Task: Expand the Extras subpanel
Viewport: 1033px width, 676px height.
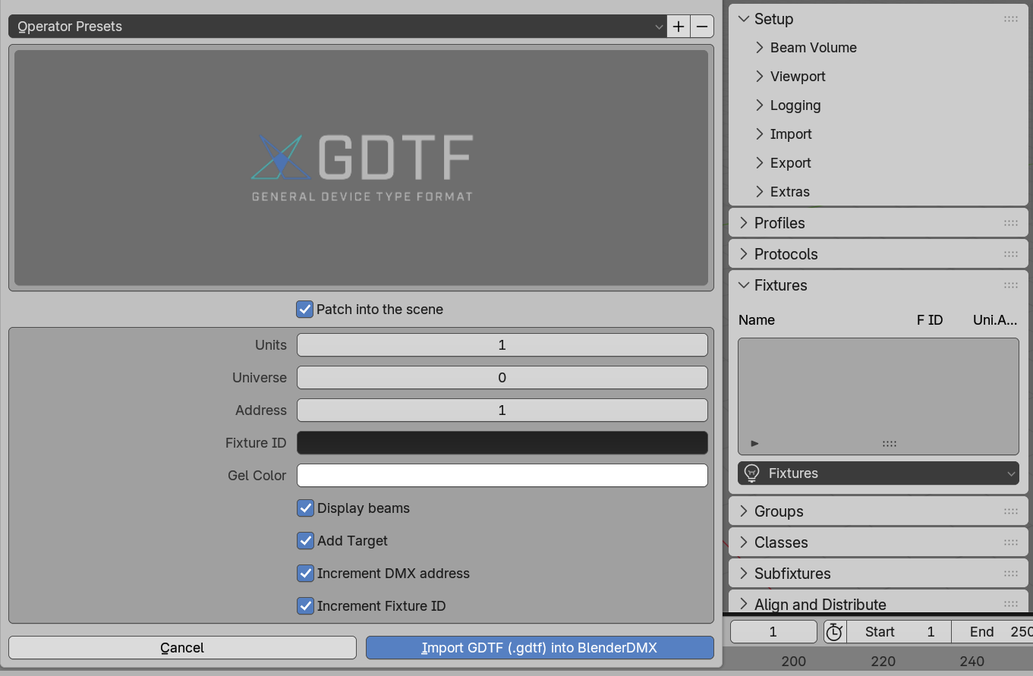Action: tap(760, 192)
